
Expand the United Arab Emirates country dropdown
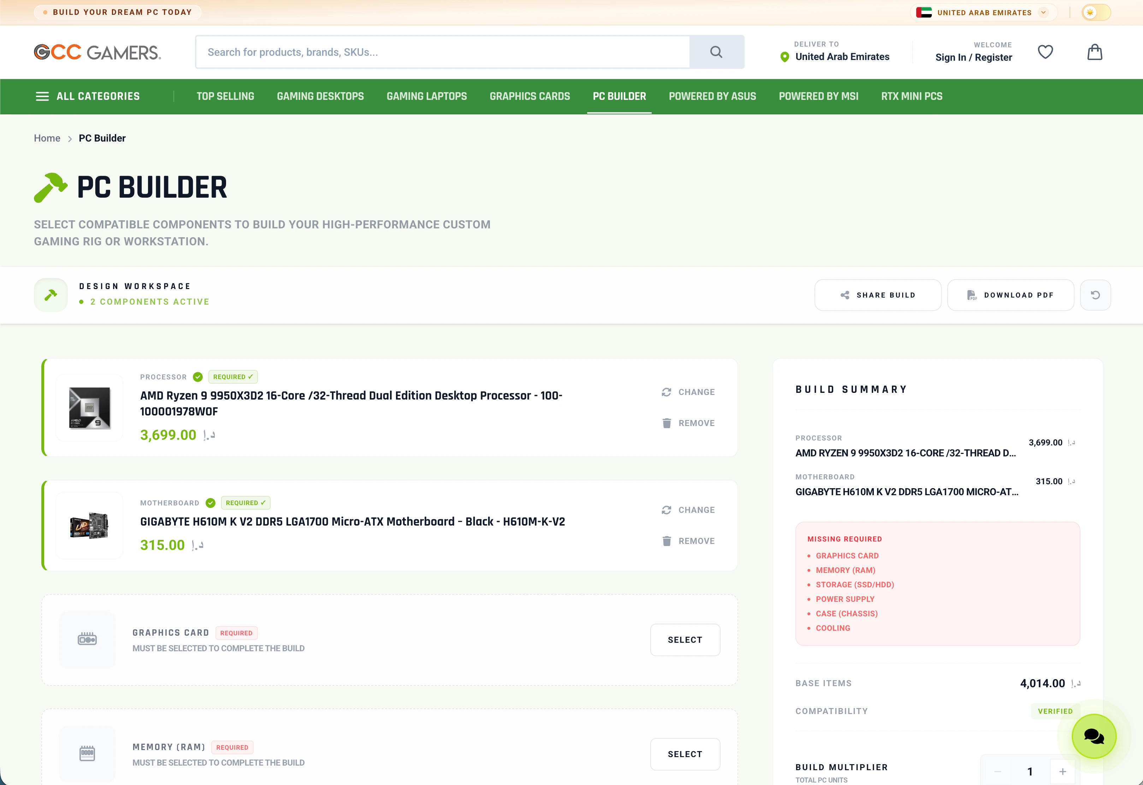click(984, 12)
